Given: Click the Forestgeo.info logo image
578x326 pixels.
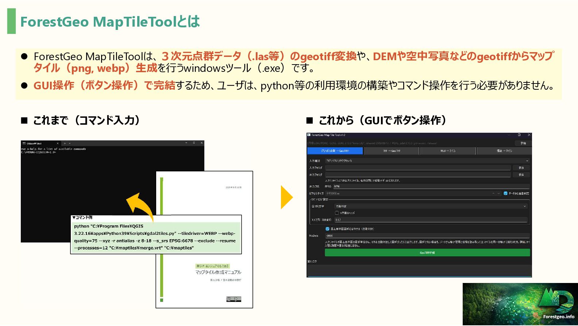Looking at the screenshot, I should click(520, 304).
